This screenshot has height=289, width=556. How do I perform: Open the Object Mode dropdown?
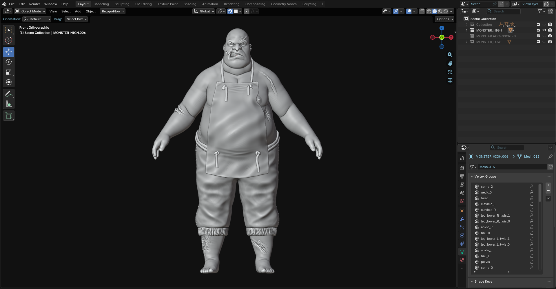[x=30, y=11]
